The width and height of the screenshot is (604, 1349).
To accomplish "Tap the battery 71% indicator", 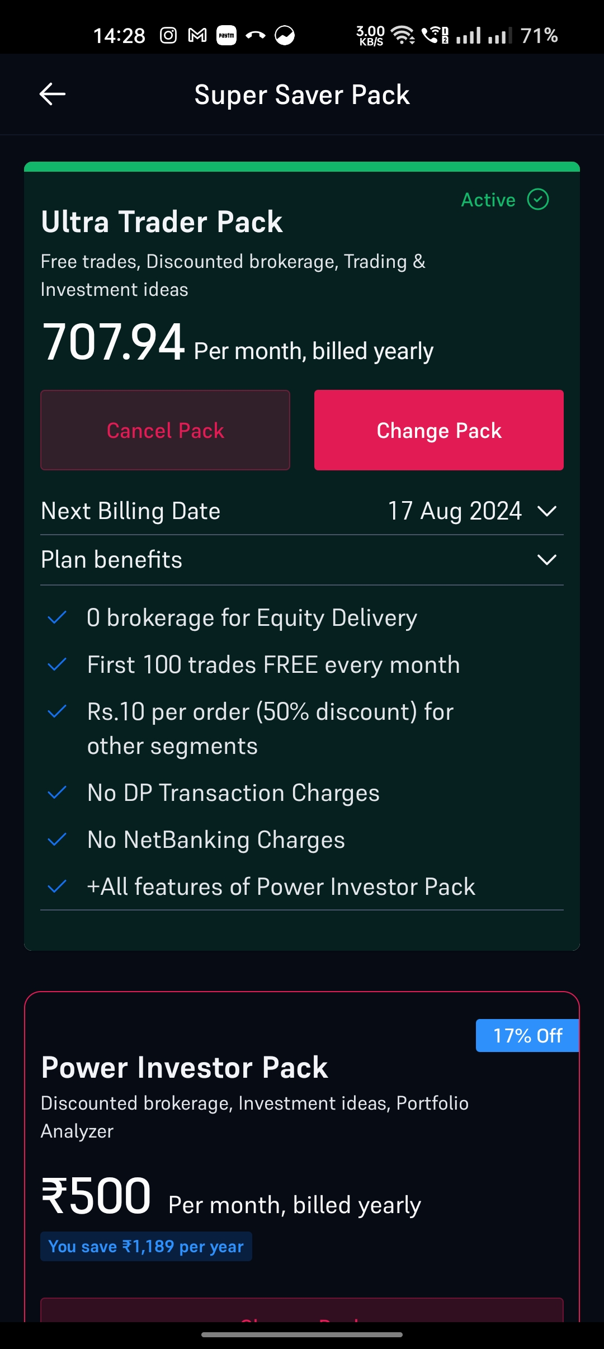I will click(539, 36).
